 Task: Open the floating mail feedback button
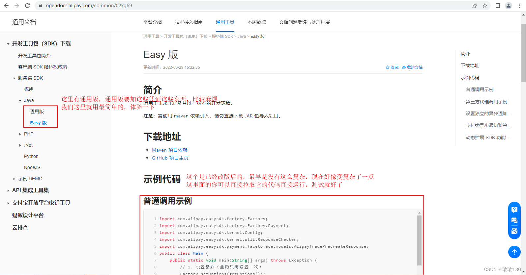pyautogui.click(x=514, y=231)
